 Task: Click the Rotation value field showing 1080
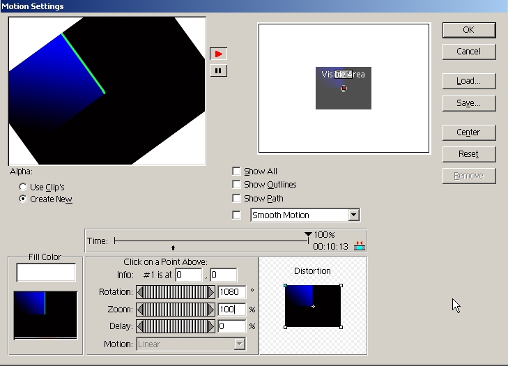point(231,292)
